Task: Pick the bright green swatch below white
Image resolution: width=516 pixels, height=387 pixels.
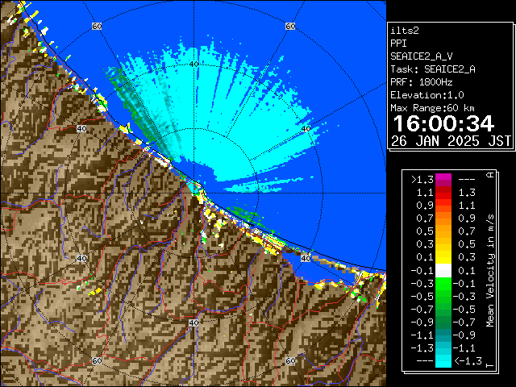Action: pyautogui.click(x=443, y=284)
